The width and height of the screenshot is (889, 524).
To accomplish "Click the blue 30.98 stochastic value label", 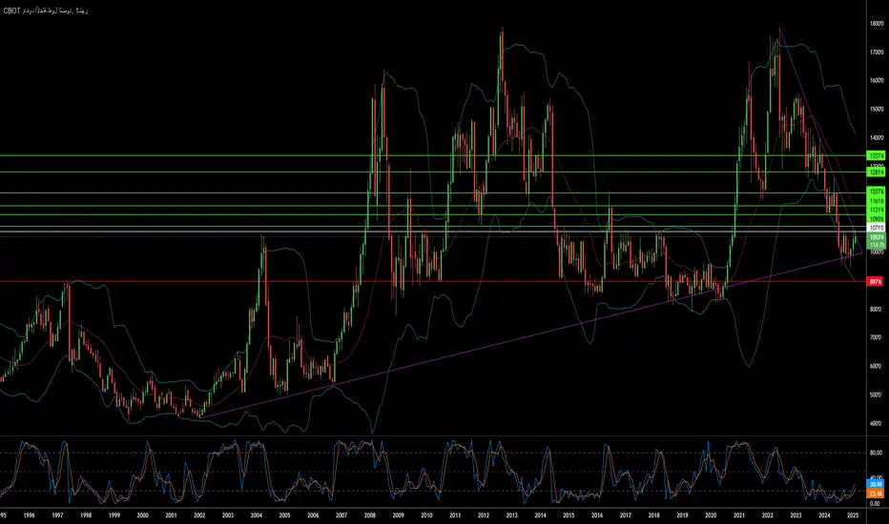I will [876, 484].
